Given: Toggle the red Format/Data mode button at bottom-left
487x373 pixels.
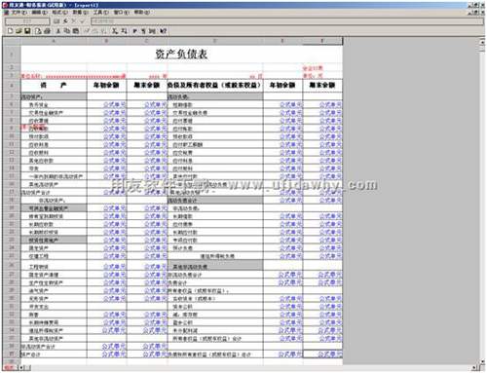Looking at the screenshot, I should [9, 367].
